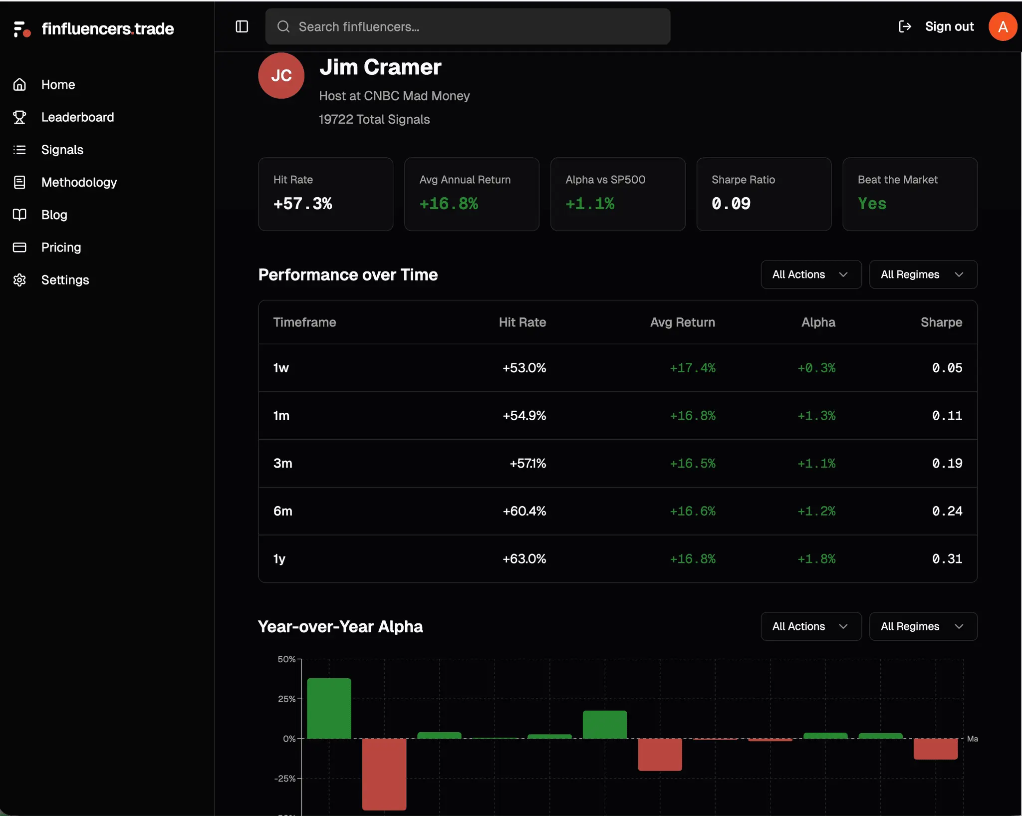
Task: Click the 0.31 Sharpe value
Action: 947,559
